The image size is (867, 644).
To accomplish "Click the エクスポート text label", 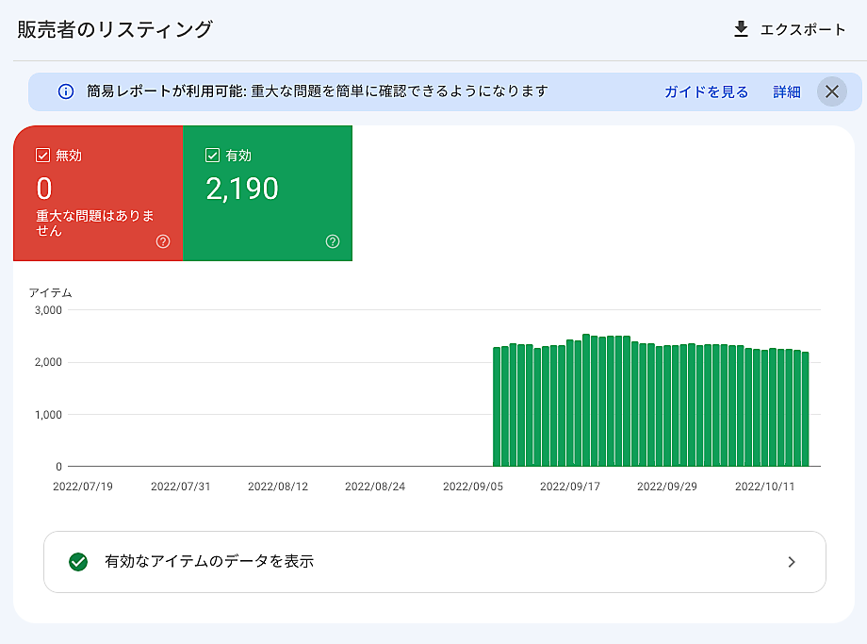I will coord(803,30).
